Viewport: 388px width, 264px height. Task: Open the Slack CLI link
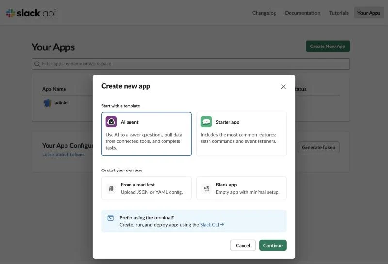pyautogui.click(x=212, y=225)
